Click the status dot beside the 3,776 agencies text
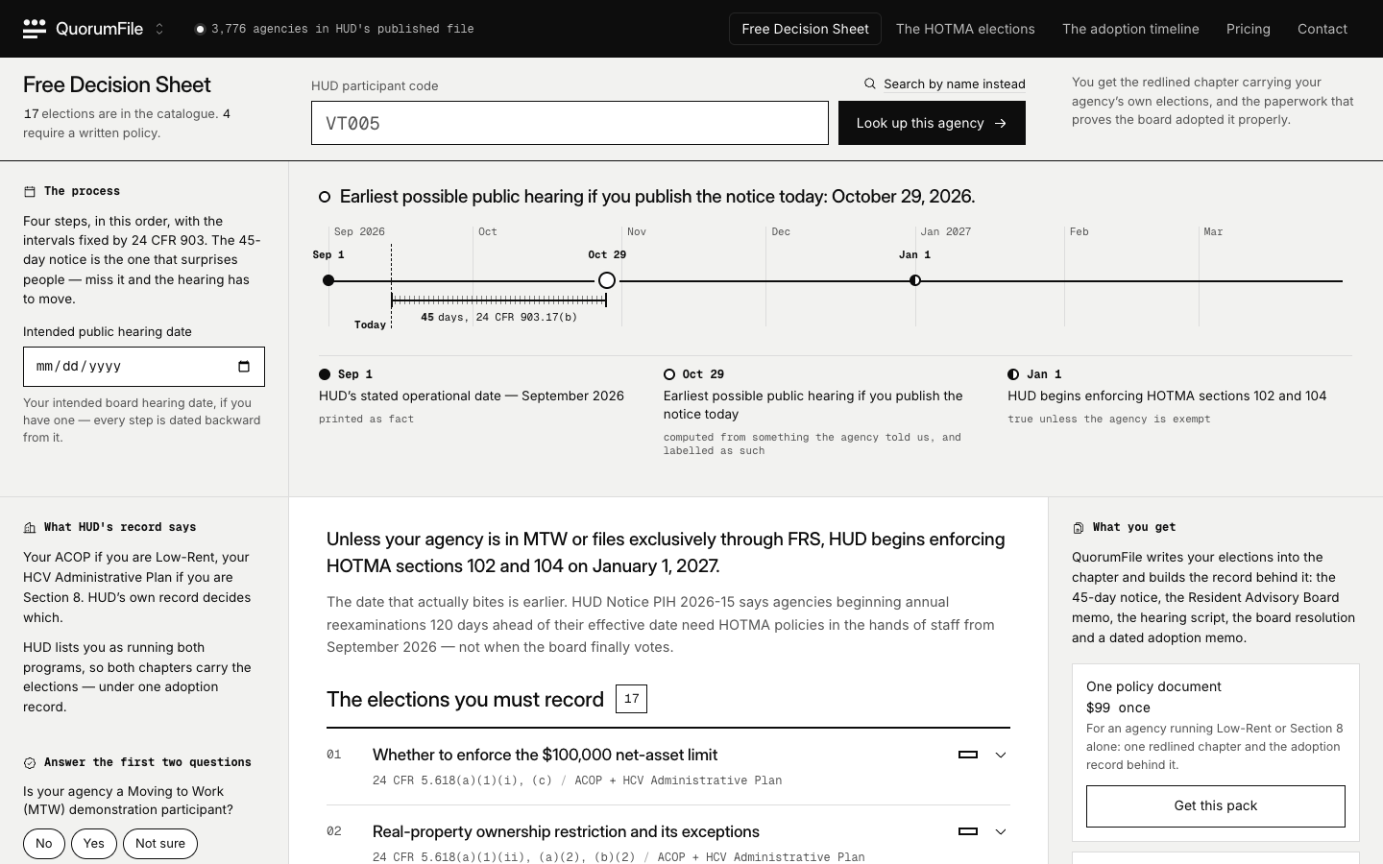The height and width of the screenshot is (864, 1383). pos(200,29)
